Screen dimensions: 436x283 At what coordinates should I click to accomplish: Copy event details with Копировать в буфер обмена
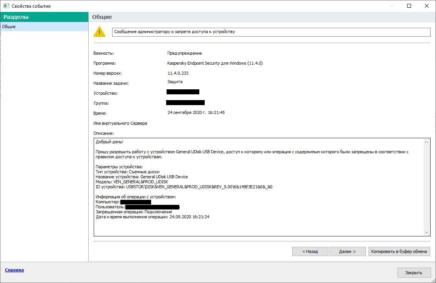[399, 251]
